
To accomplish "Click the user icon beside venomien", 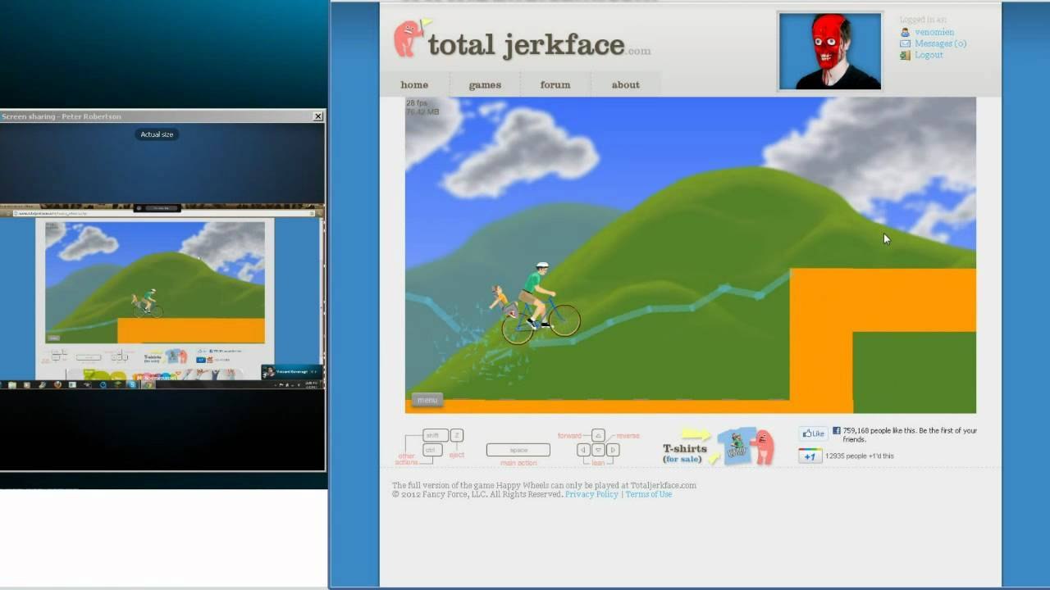I will (905, 32).
